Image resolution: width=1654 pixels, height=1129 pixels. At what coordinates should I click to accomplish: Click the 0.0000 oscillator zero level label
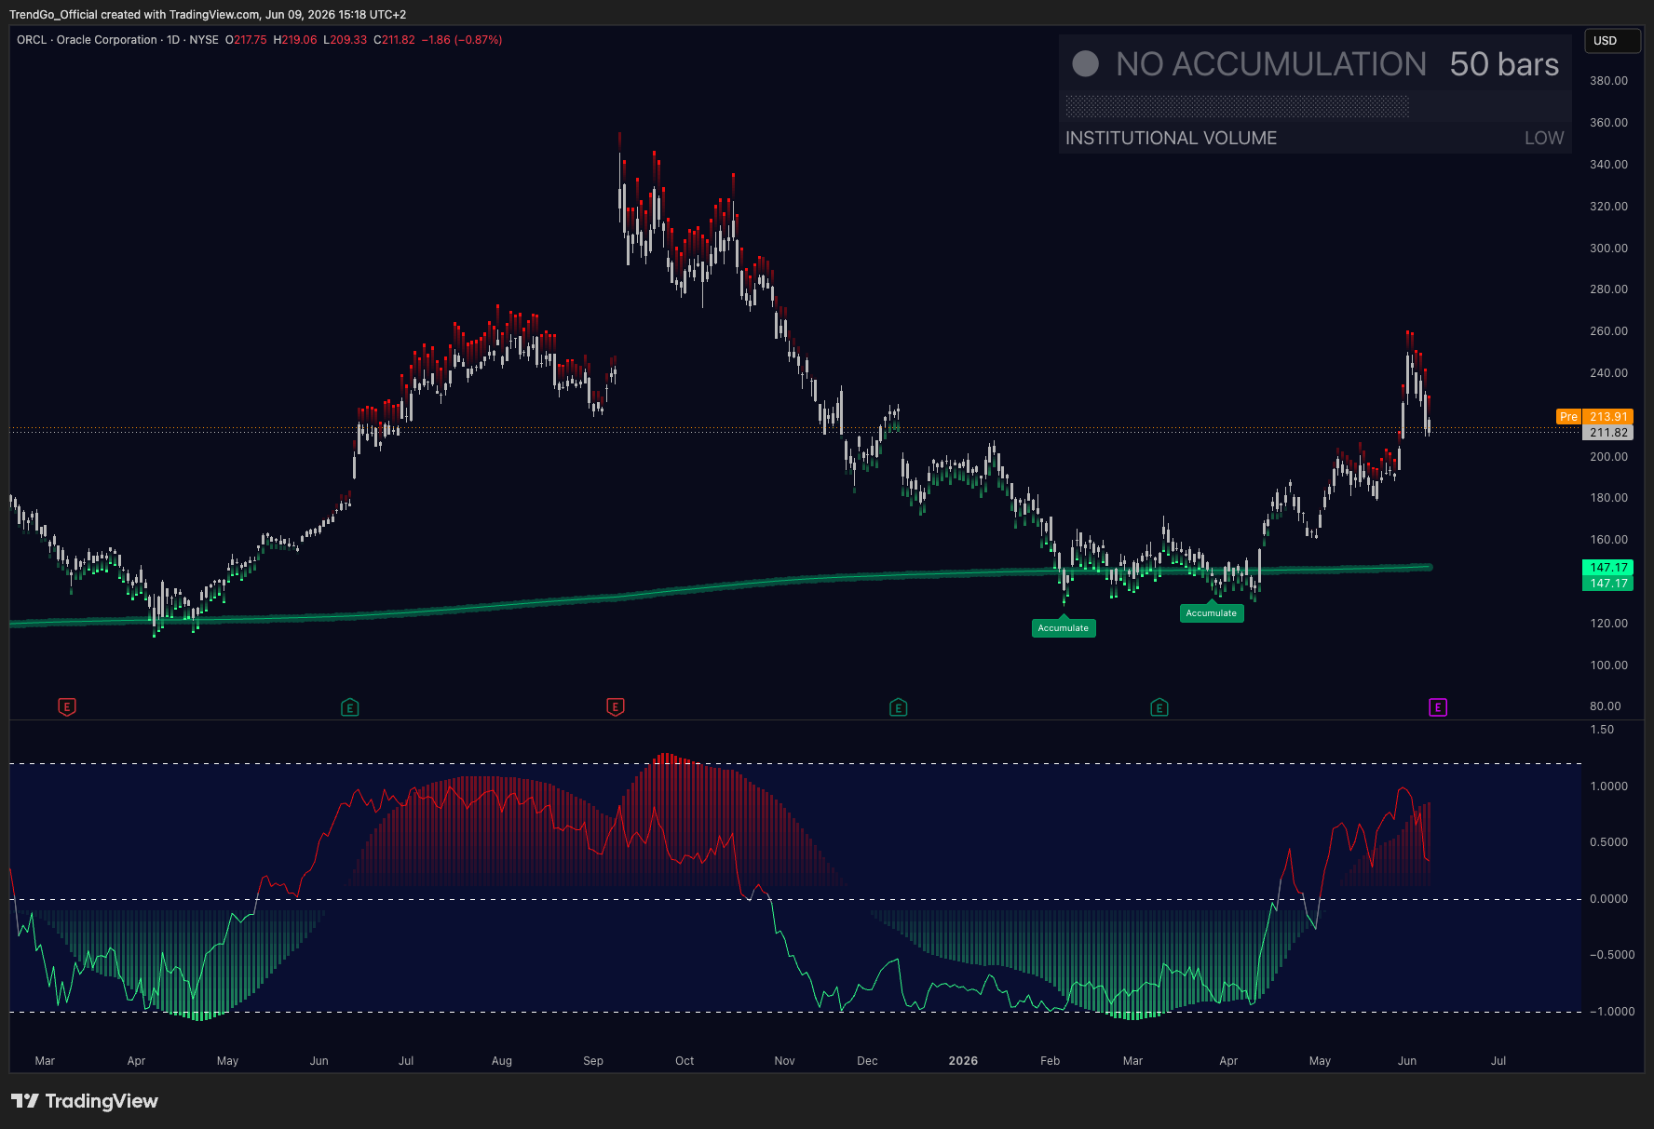click(x=1608, y=899)
